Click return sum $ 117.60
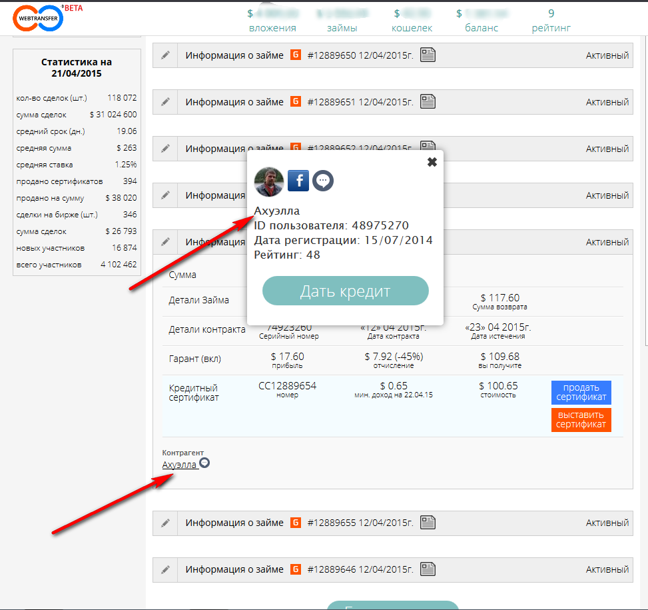Viewport: 648px width, 610px height. [x=499, y=298]
